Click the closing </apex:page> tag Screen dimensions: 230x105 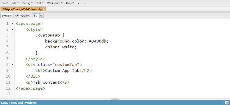pos(30,88)
